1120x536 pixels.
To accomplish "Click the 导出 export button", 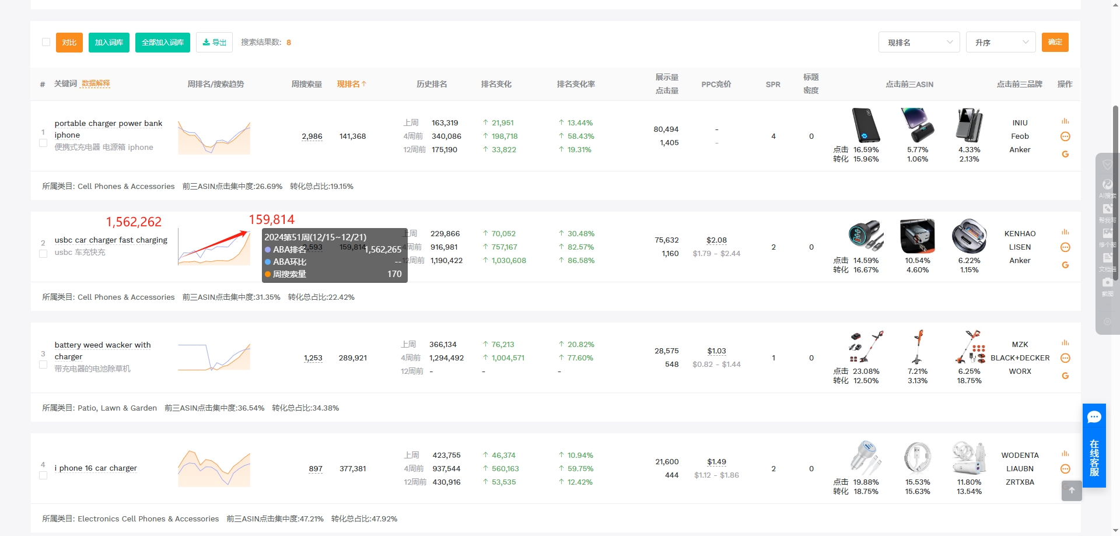I will click(215, 43).
